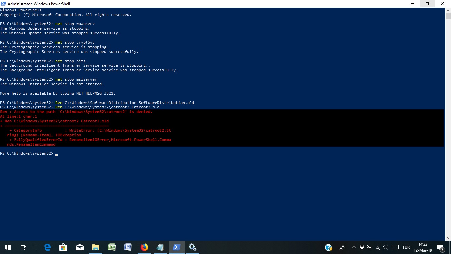Screen dimensions: 451x254
Task: Click the blue help question mark tray icon
Action: (x=329, y=247)
